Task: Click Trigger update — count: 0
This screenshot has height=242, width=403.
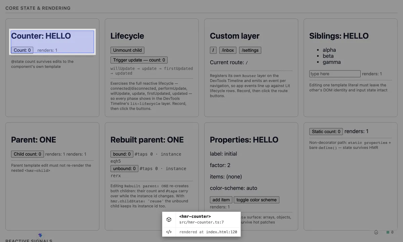Action: tap(139, 60)
